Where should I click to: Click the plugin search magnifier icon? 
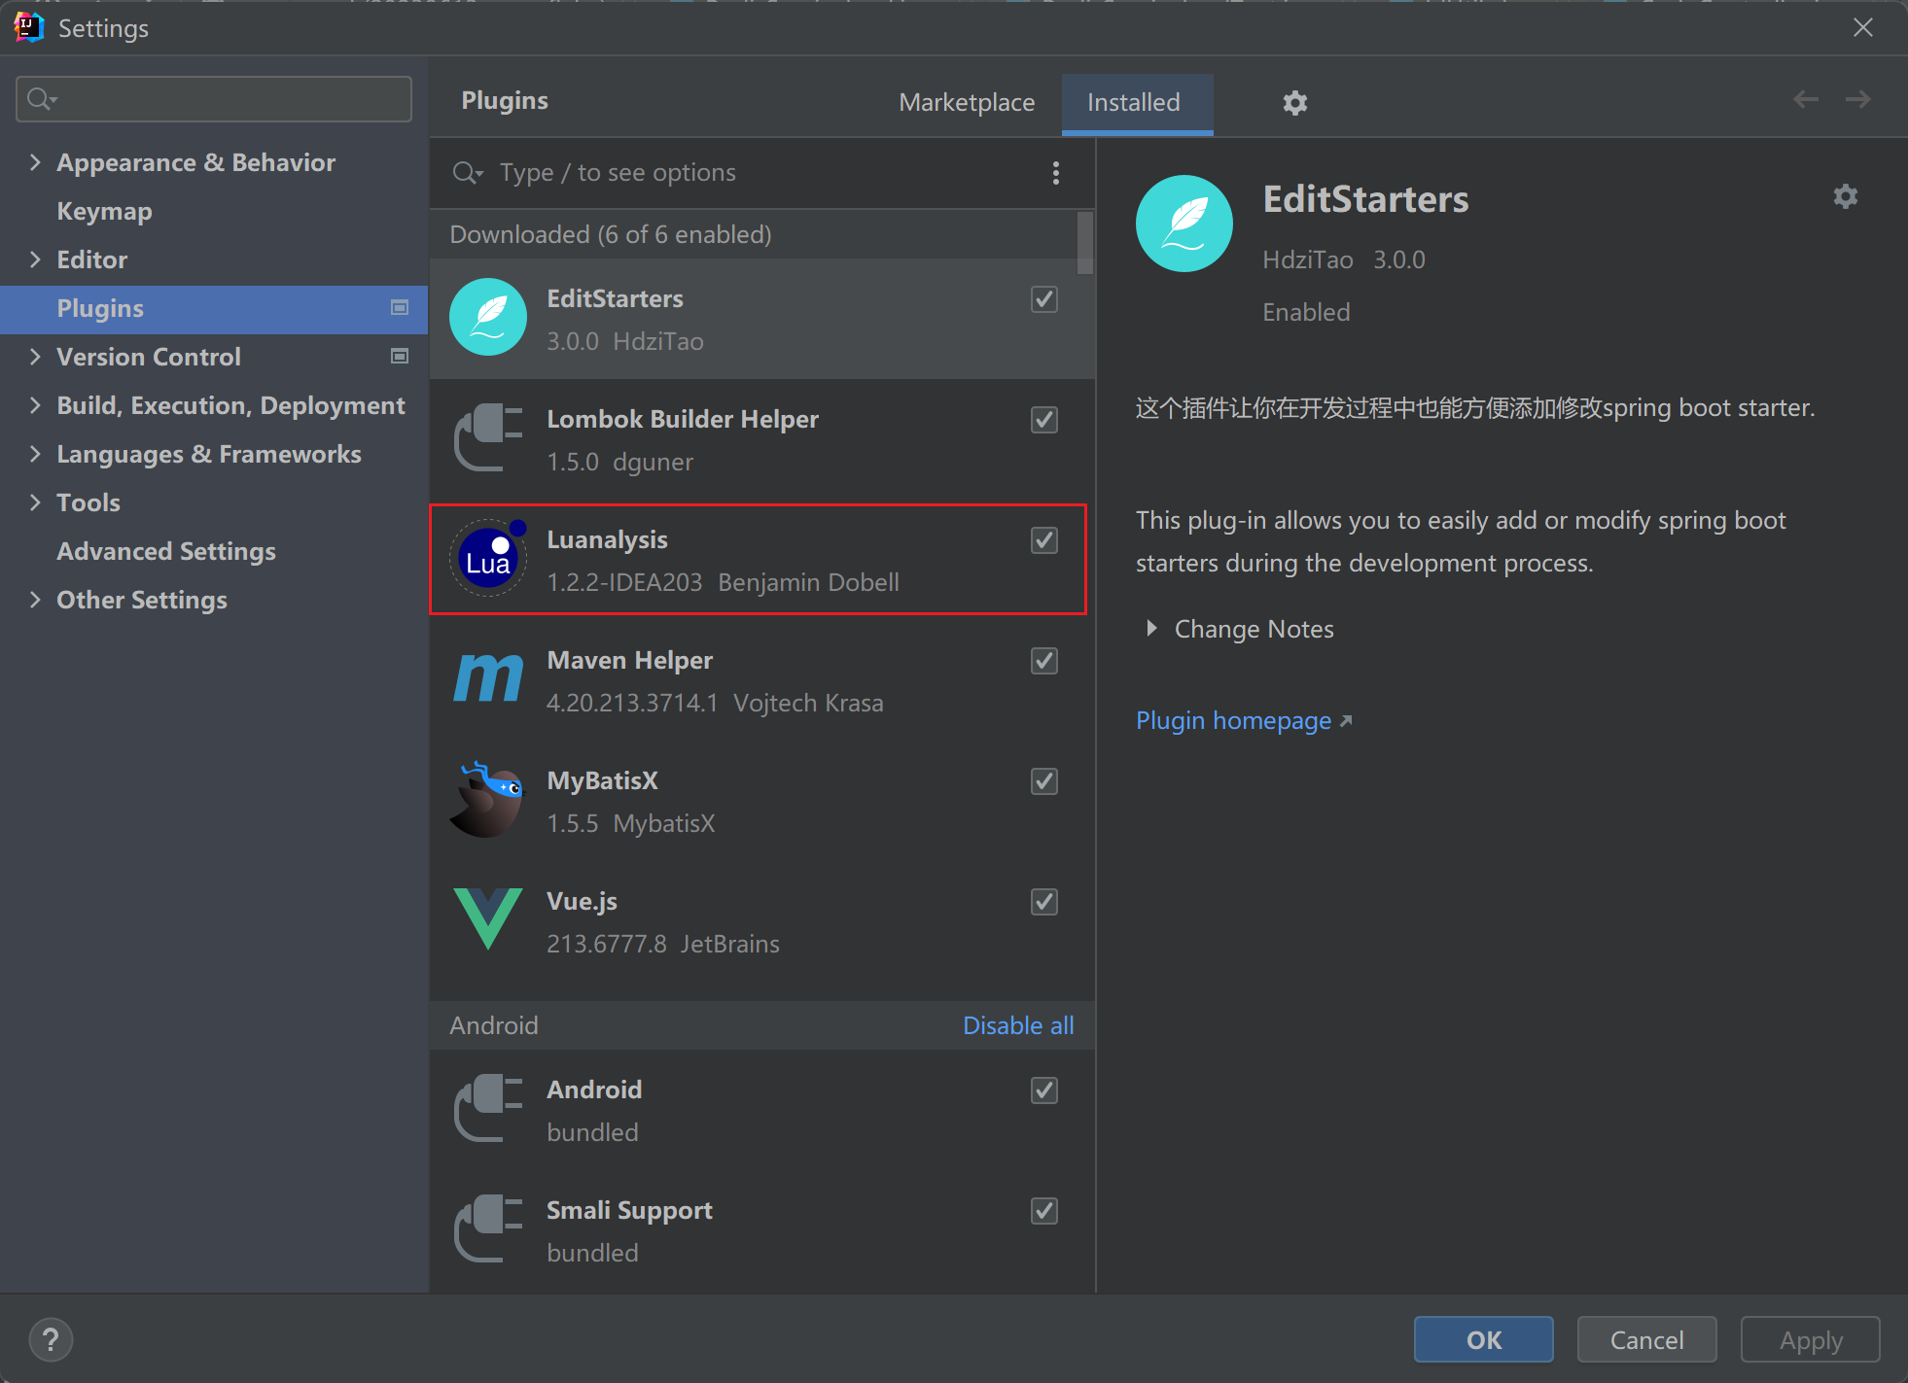tap(467, 173)
